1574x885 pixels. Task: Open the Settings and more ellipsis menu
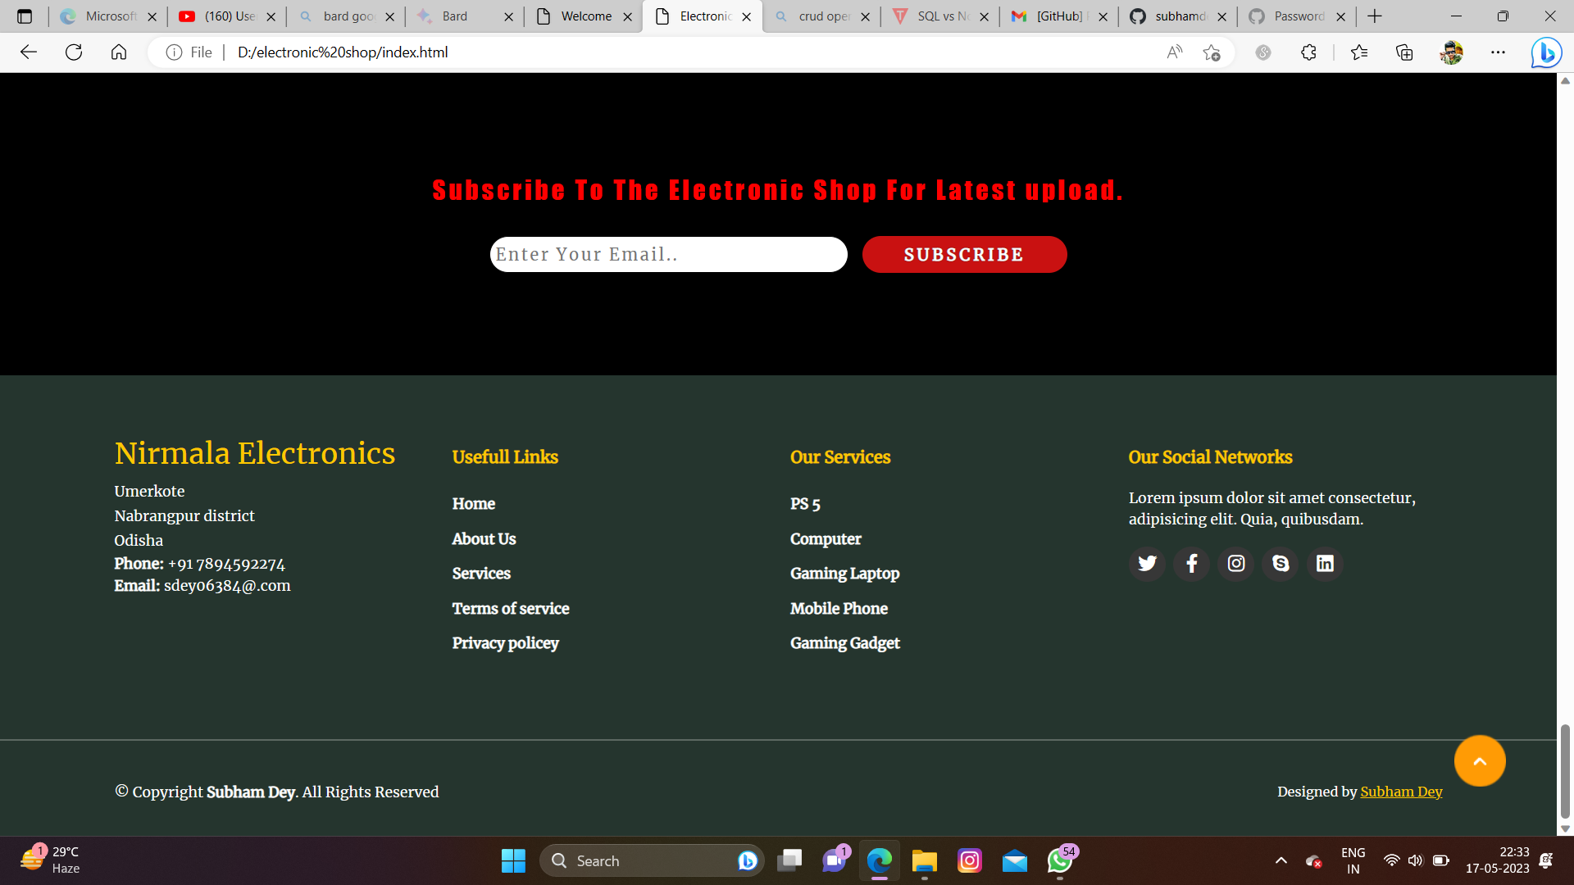pyautogui.click(x=1499, y=52)
